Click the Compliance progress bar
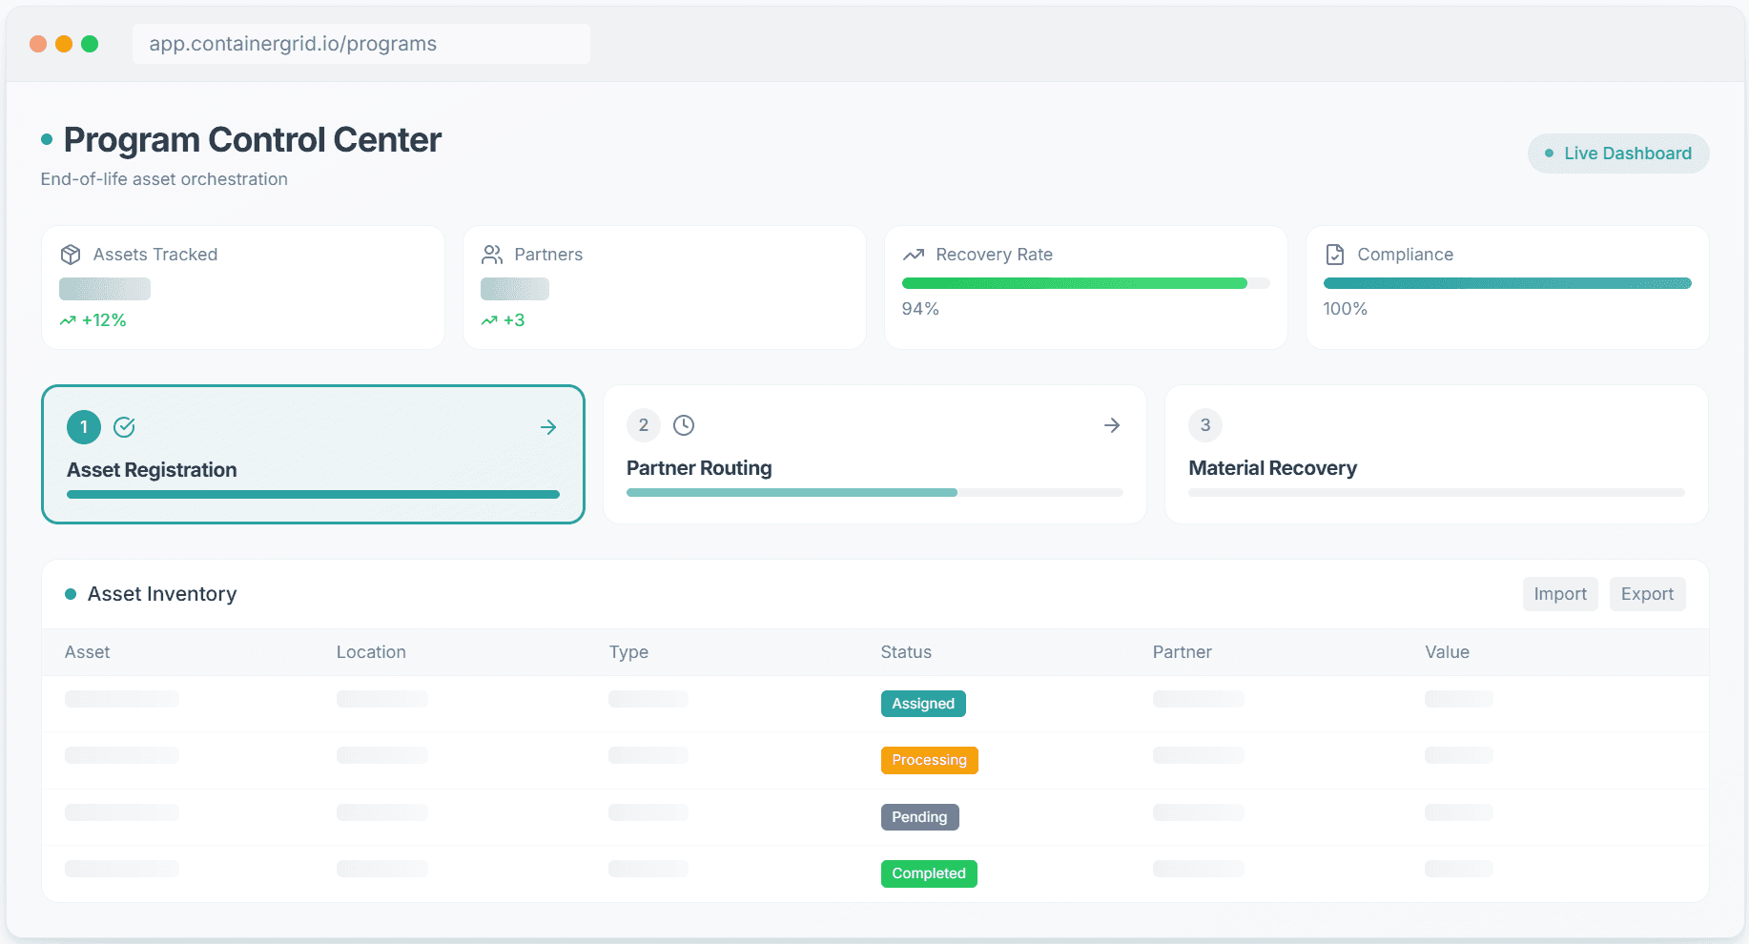The height and width of the screenshot is (944, 1749). [x=1507, y=283]
